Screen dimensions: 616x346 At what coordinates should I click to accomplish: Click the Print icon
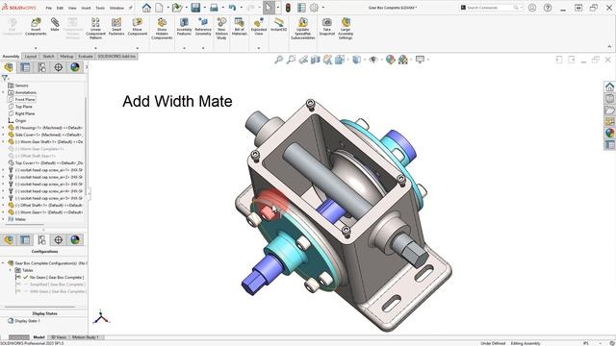tap(214, 8)
